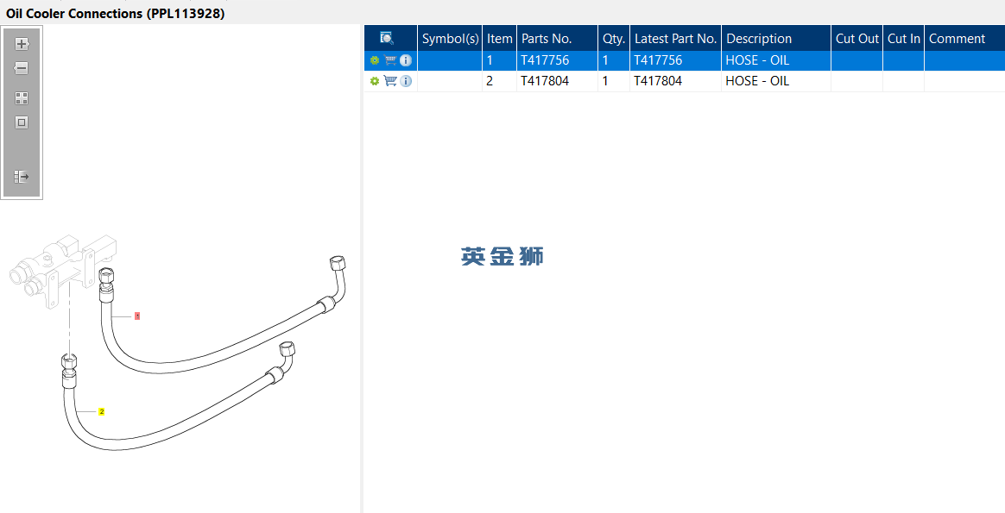Sort by the Description column header
This screenshot has height=513, width=1005.
[x=776, y=39]
